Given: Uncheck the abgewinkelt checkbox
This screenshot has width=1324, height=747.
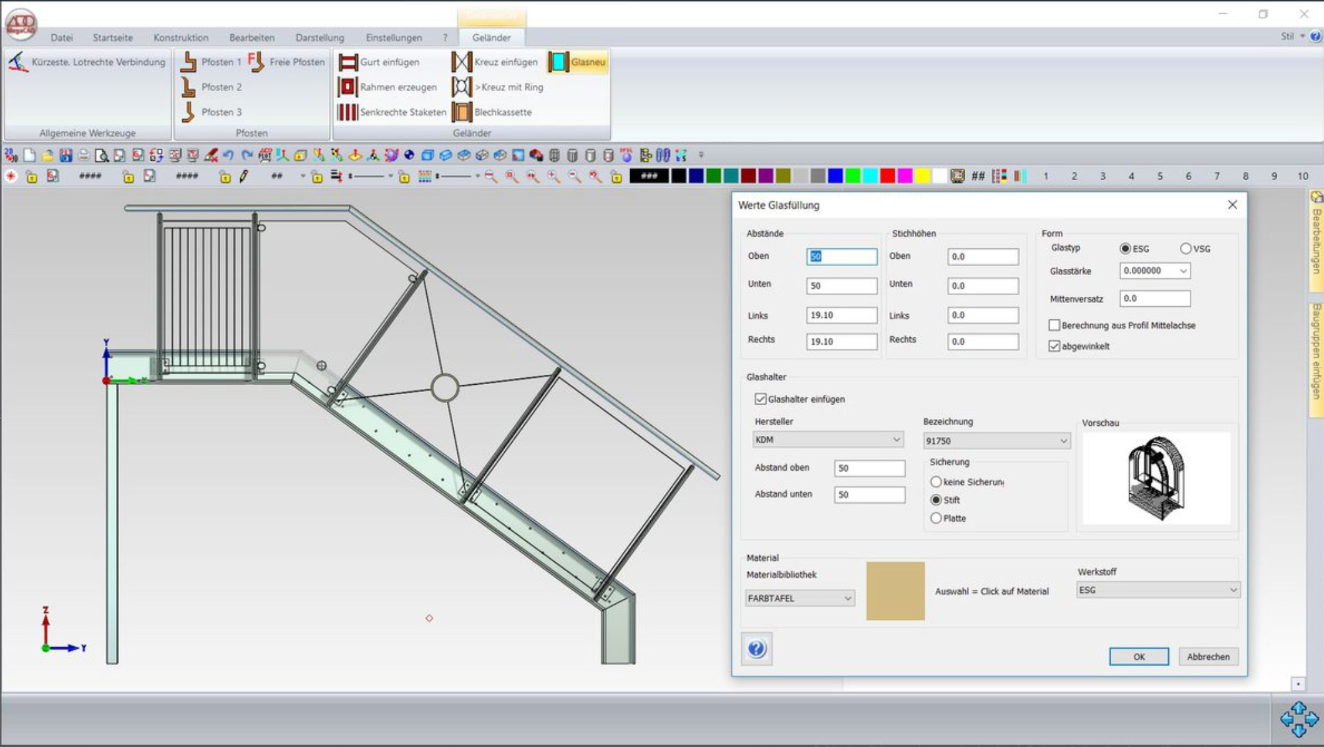Looking at the screenshot, I should (x=1054, y=346).
